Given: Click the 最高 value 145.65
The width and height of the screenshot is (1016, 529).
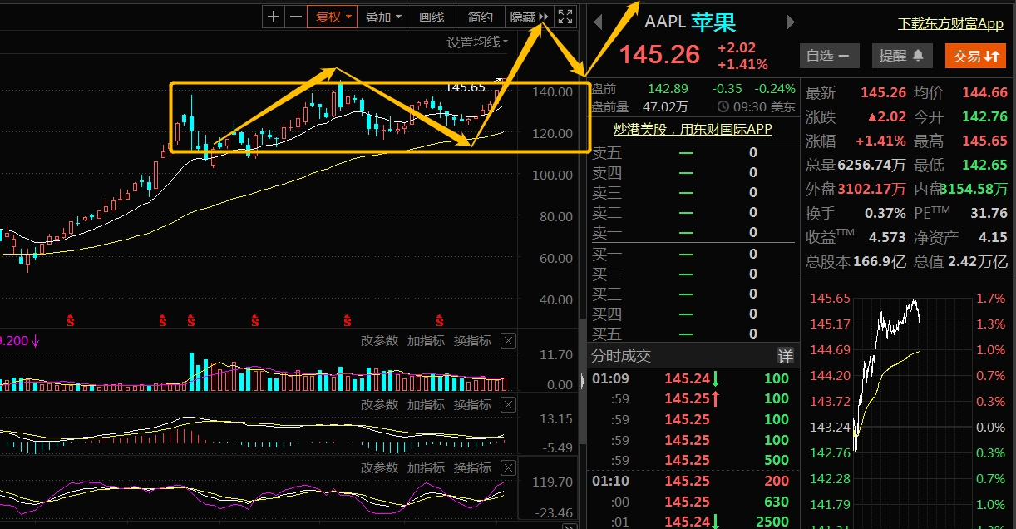Looking at the screenshot, I should point(984,141).
